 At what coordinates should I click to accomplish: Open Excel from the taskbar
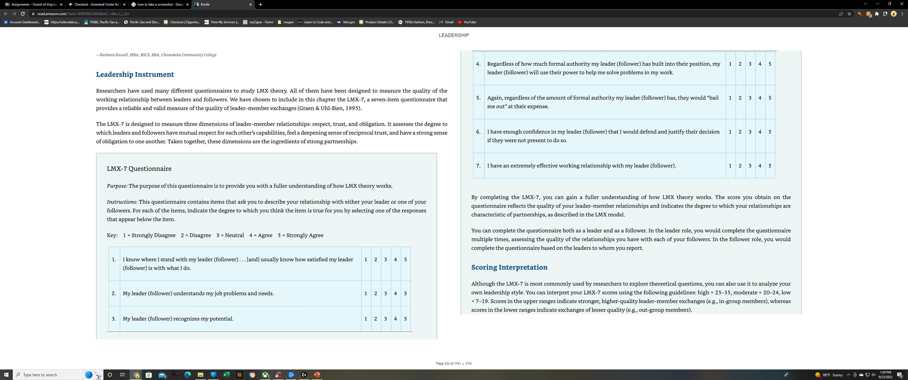pyautogui.click(x=226, y=375)
